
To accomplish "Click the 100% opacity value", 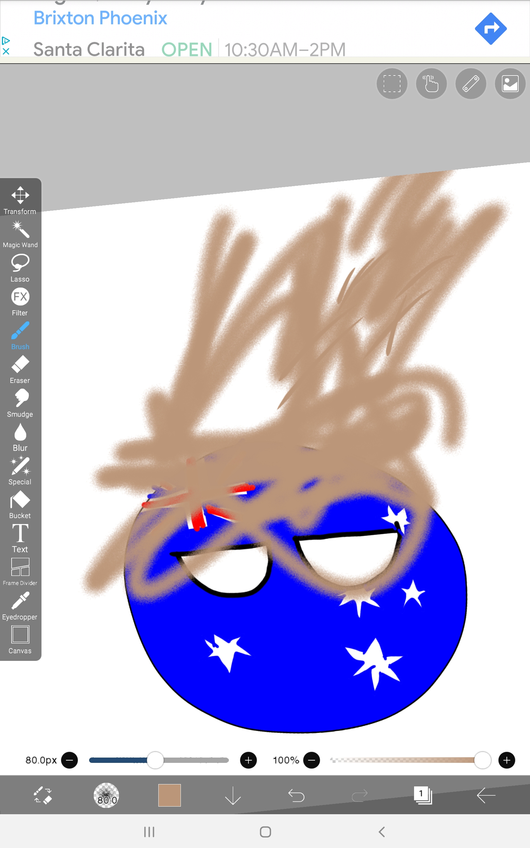I will pyautogui.click(x=286, y=760).
